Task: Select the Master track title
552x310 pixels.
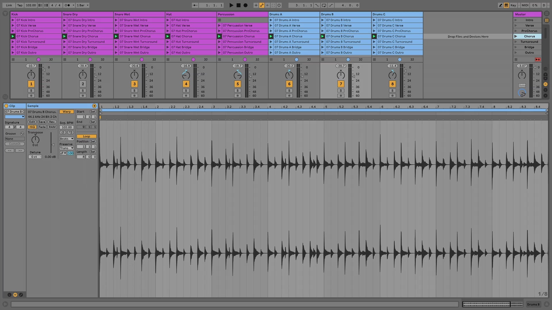Action: click(527, 14)
